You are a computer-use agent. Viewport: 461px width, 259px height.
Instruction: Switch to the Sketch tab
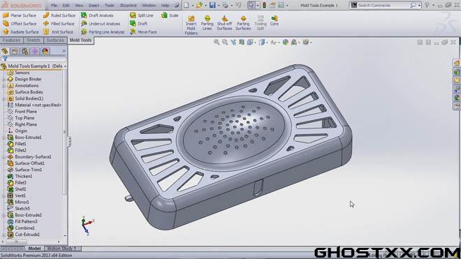click(x=33, y=40)
